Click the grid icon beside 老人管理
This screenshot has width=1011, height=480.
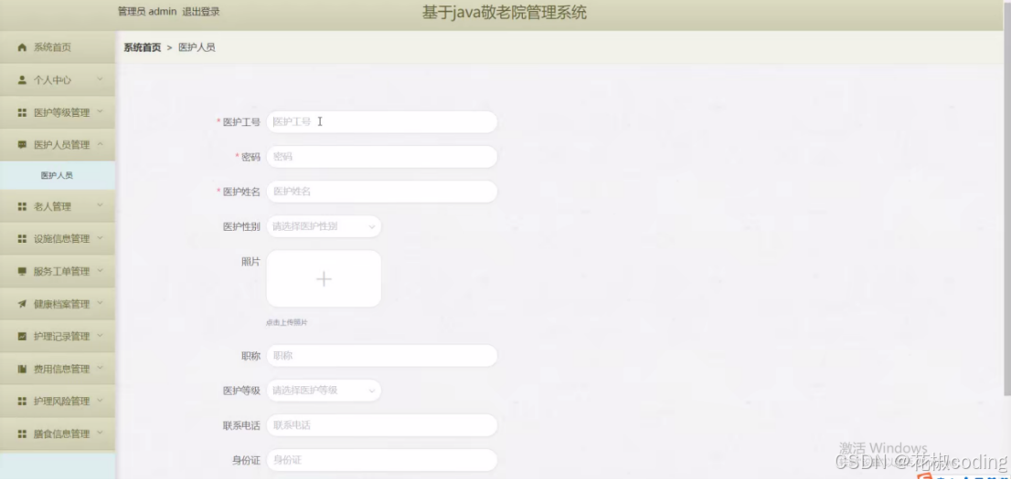point(22,206)
